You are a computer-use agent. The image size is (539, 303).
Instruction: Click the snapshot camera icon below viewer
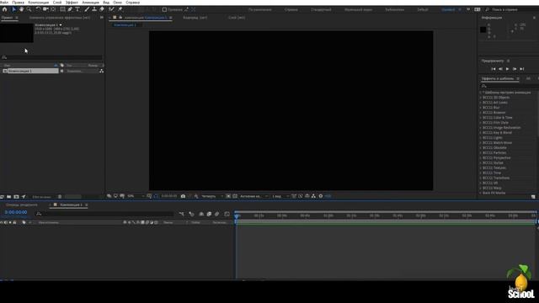click(183, 196)
